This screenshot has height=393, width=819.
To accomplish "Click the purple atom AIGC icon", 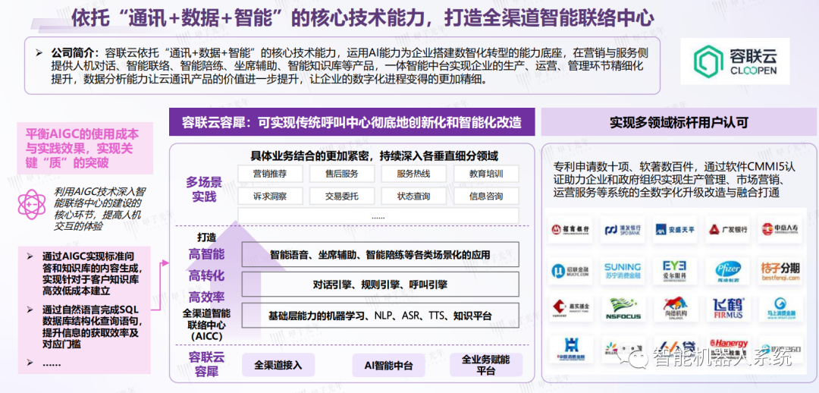I will tap(31, 204).
